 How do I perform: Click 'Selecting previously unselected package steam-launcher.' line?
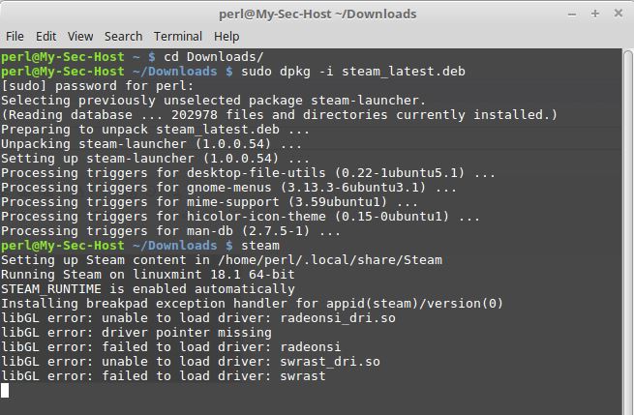(x=214, y=101)
